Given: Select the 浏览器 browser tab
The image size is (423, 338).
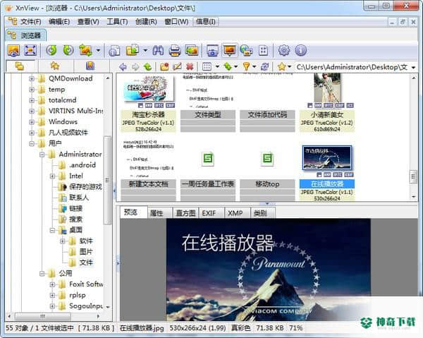Looking at the screenshot, I should point(26,35).
